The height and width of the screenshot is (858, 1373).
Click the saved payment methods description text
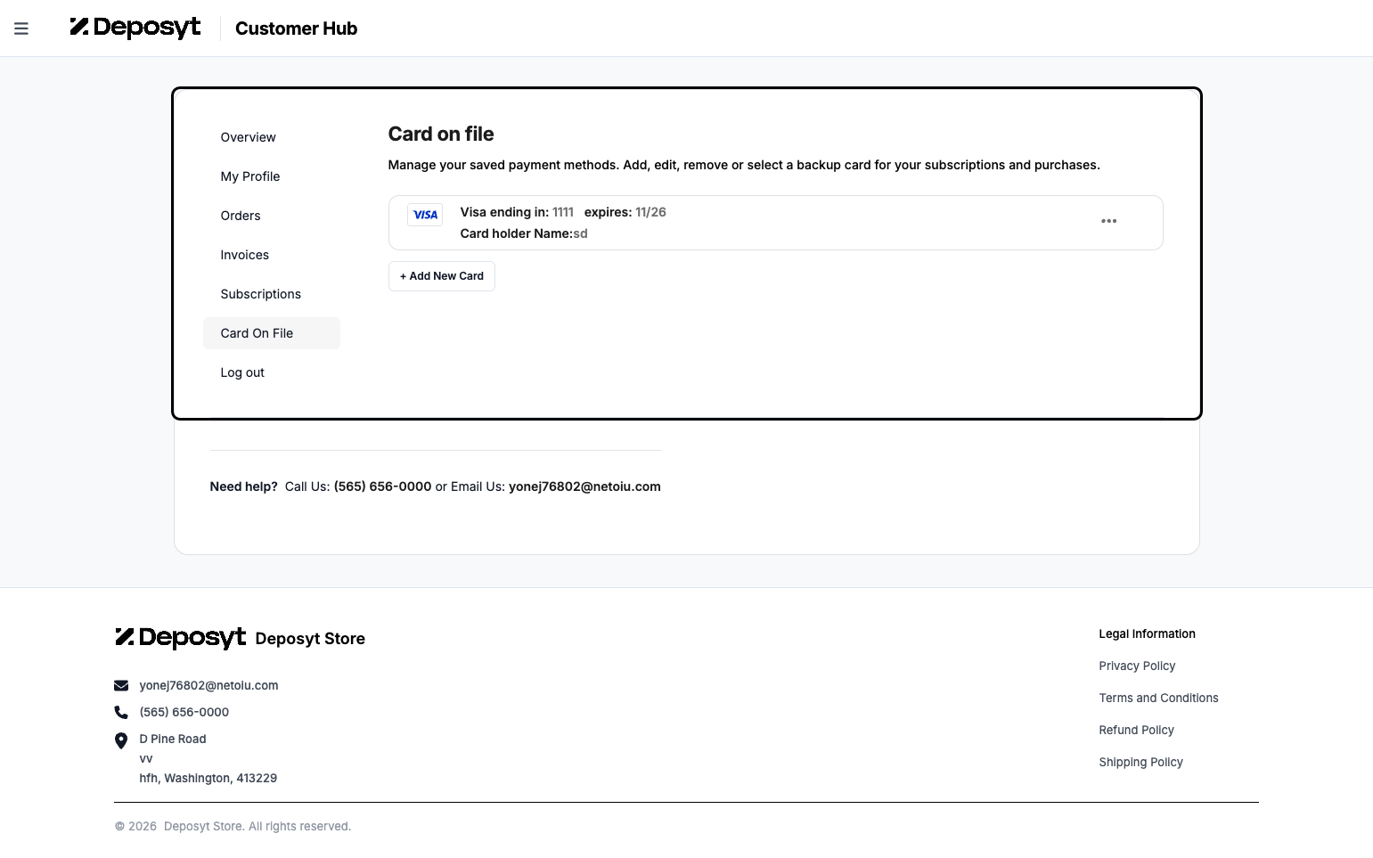744,165
